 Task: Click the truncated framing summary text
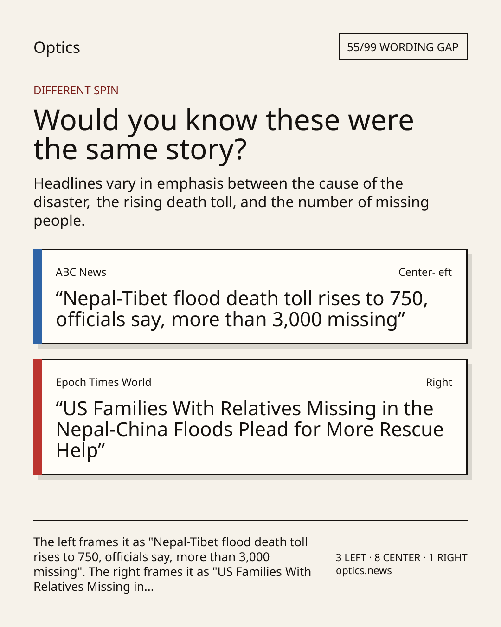point(172,564)
